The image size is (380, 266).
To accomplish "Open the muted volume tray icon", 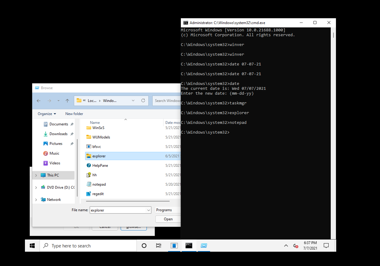I will (295, 246).
